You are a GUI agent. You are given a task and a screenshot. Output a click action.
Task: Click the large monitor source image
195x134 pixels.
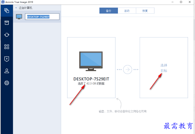[x=91, y=61]
